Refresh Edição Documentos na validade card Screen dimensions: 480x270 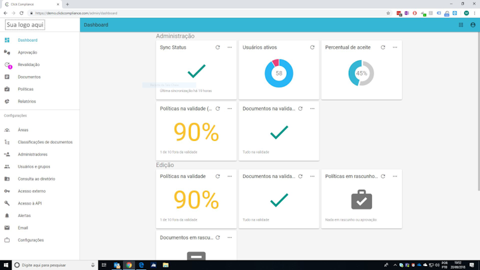[x=300, y=177]
